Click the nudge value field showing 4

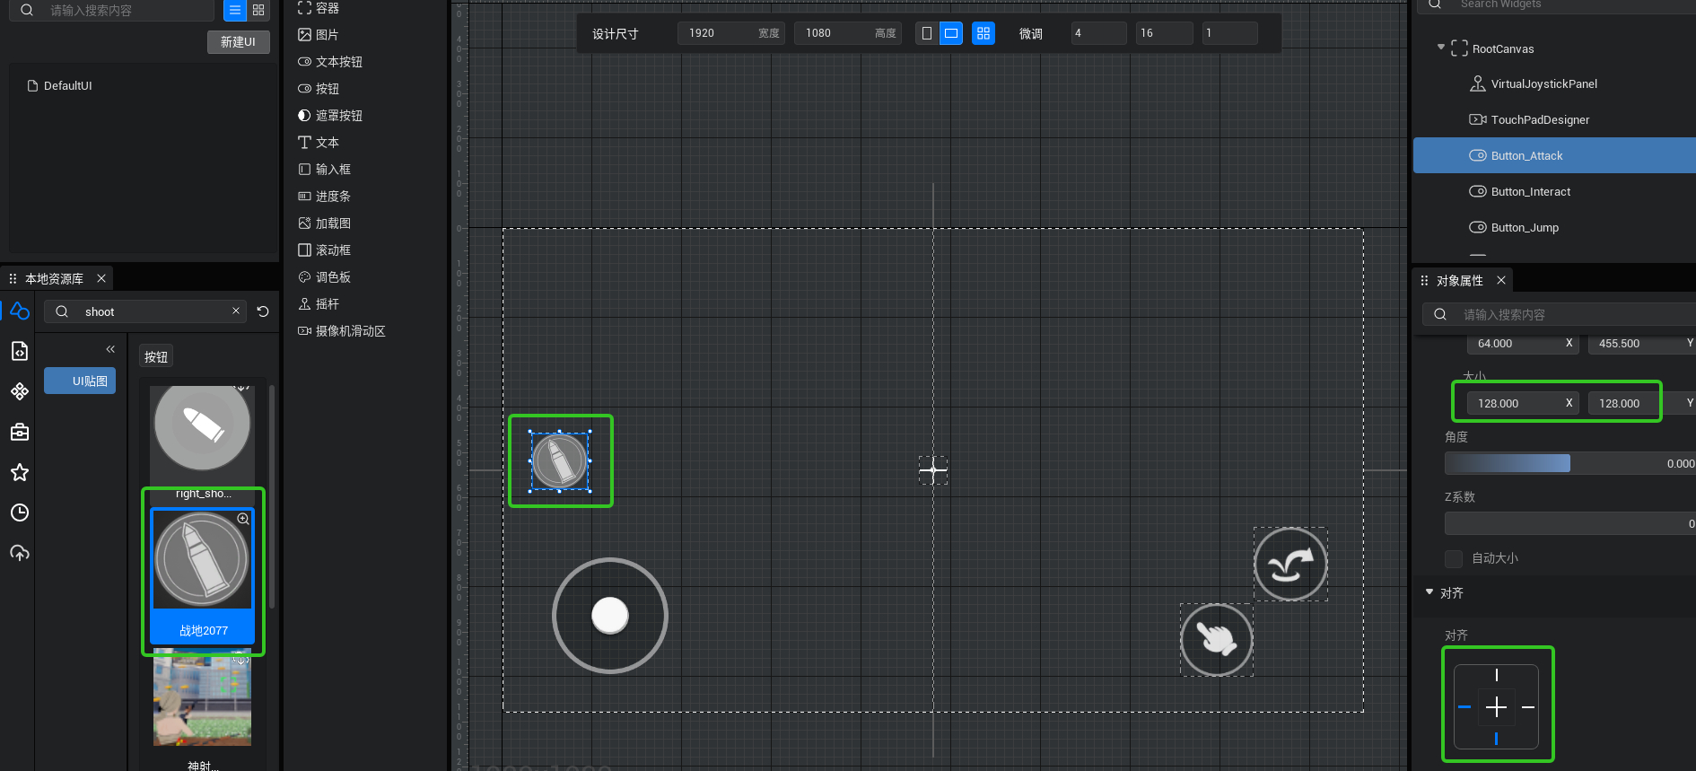(x=1098, y=33)
